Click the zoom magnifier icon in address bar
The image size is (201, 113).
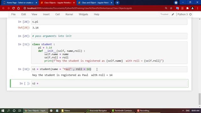[166, 8]
